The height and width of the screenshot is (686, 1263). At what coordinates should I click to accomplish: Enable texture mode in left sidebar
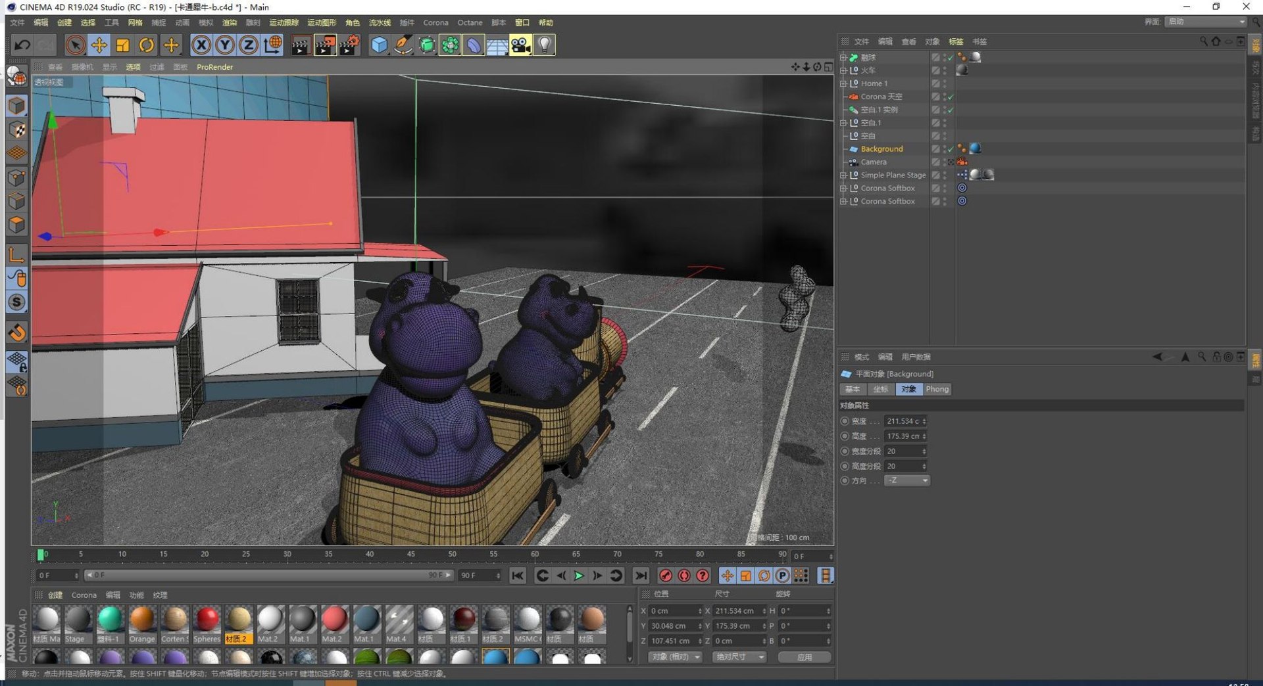(17, 129)
